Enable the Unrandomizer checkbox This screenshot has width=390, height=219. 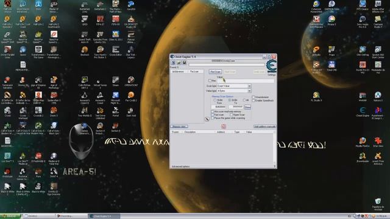tap(253, 97)
